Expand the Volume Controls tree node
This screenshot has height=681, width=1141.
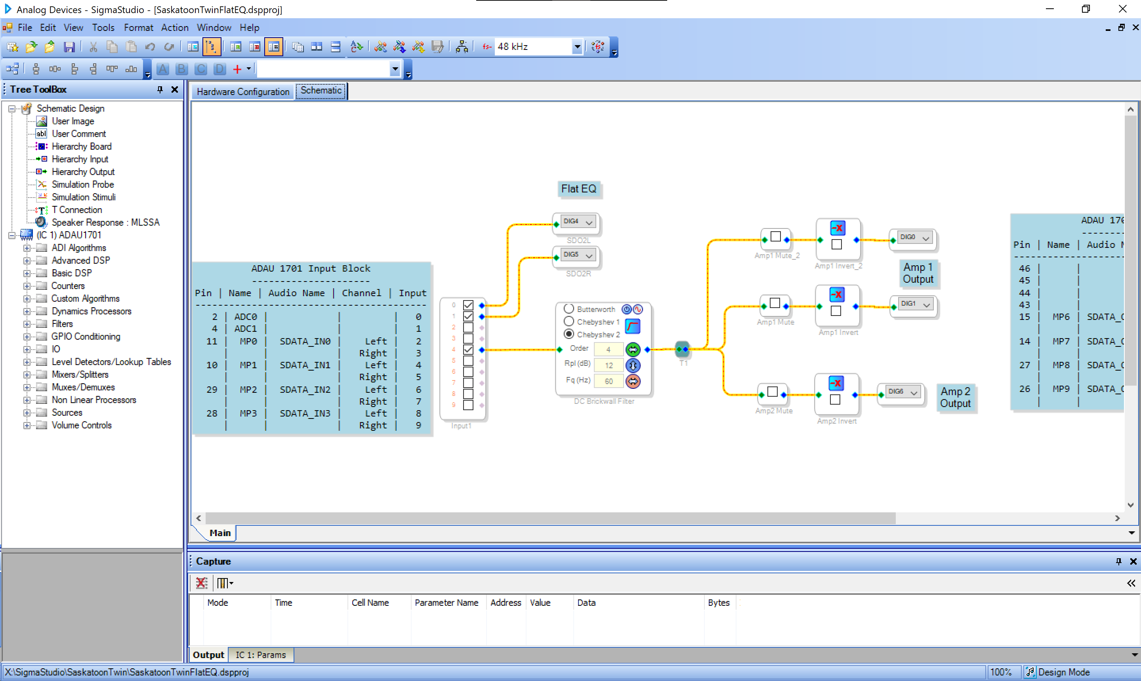point(27,425)
